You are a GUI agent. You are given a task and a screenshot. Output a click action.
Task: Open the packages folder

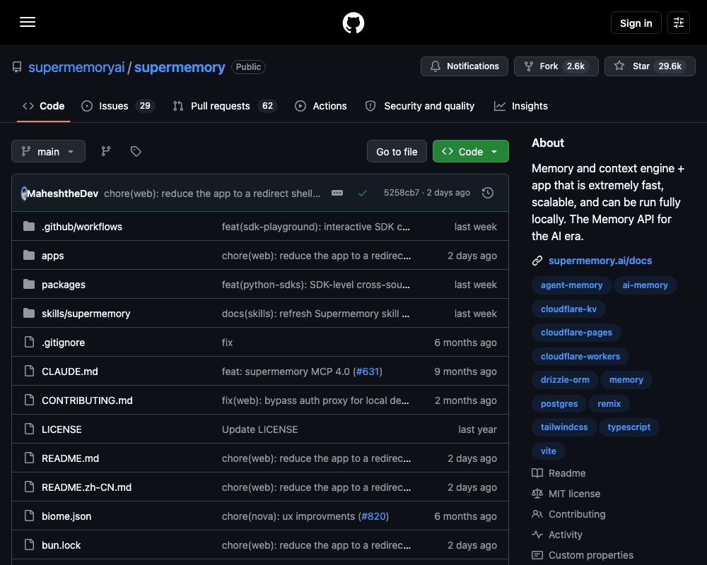[x=63, y=285]
